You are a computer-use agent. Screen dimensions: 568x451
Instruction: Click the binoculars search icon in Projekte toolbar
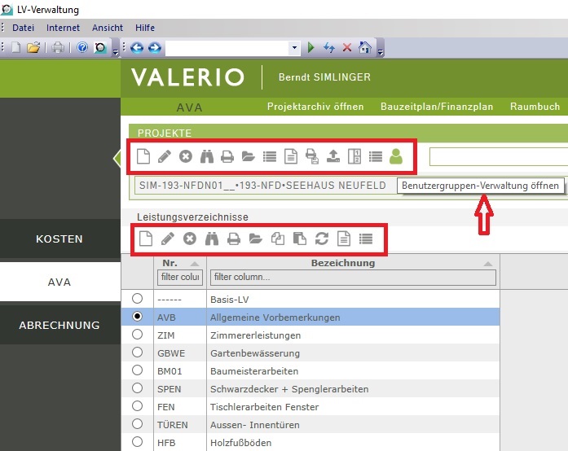click(x=208, y=156)
